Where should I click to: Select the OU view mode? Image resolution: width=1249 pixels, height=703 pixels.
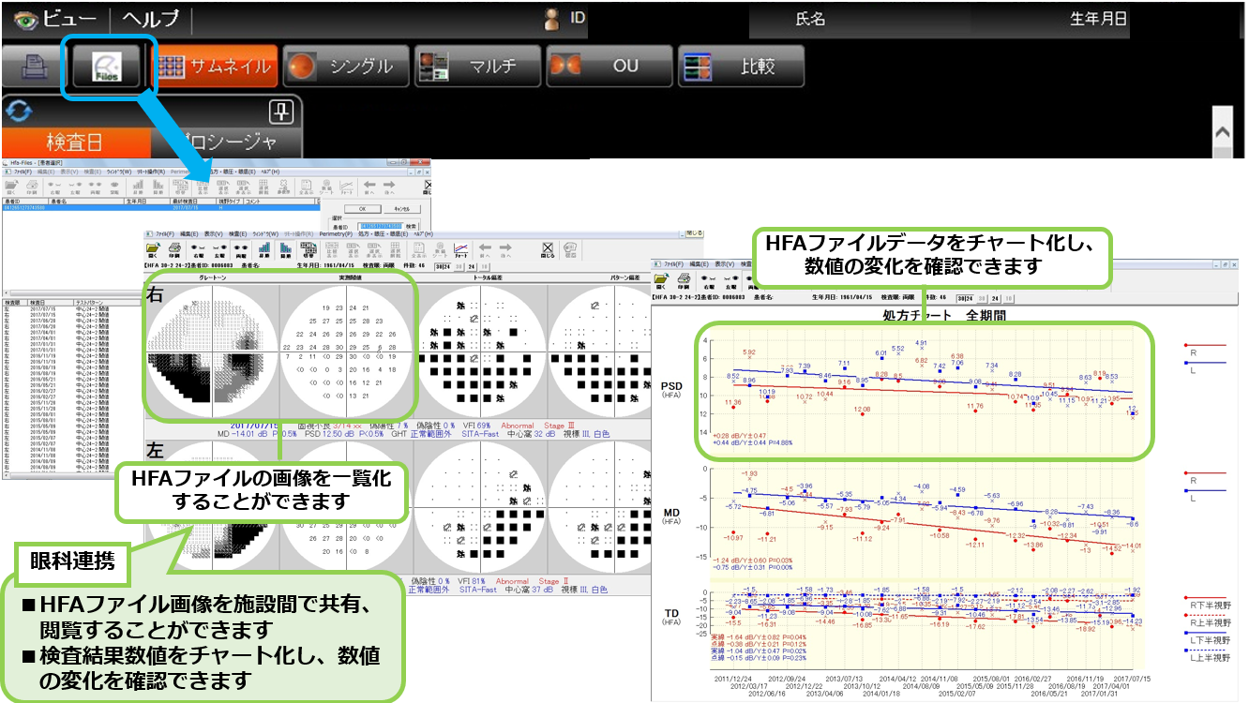pyautogui.click(x=610, y=67)
